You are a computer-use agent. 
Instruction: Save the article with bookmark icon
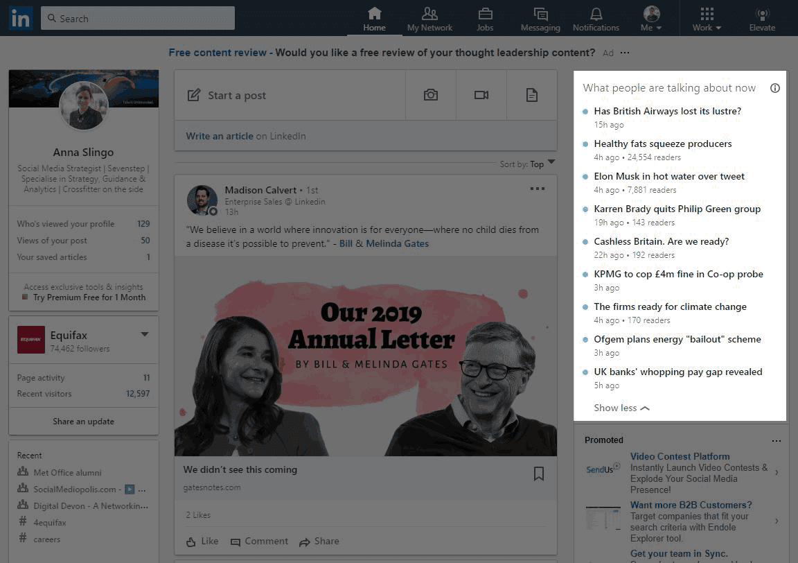pos(538,474)
